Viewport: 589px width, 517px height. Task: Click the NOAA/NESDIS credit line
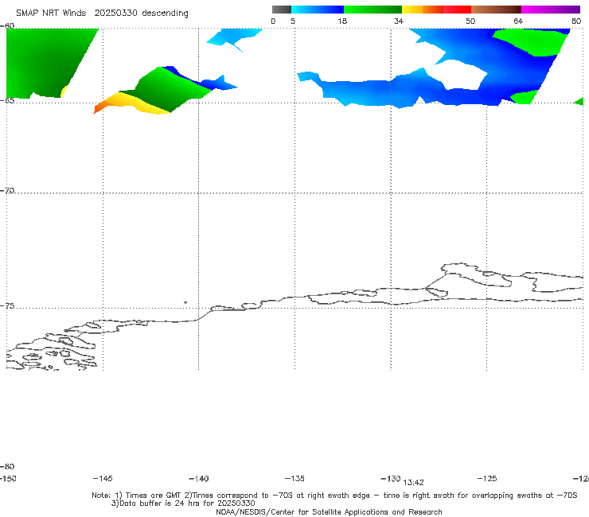click(x=329, y=511)
